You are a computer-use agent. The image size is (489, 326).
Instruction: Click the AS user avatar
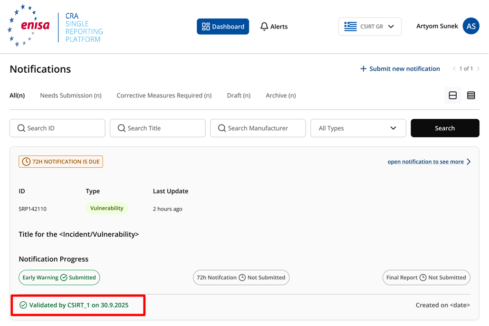click(471, 26)
